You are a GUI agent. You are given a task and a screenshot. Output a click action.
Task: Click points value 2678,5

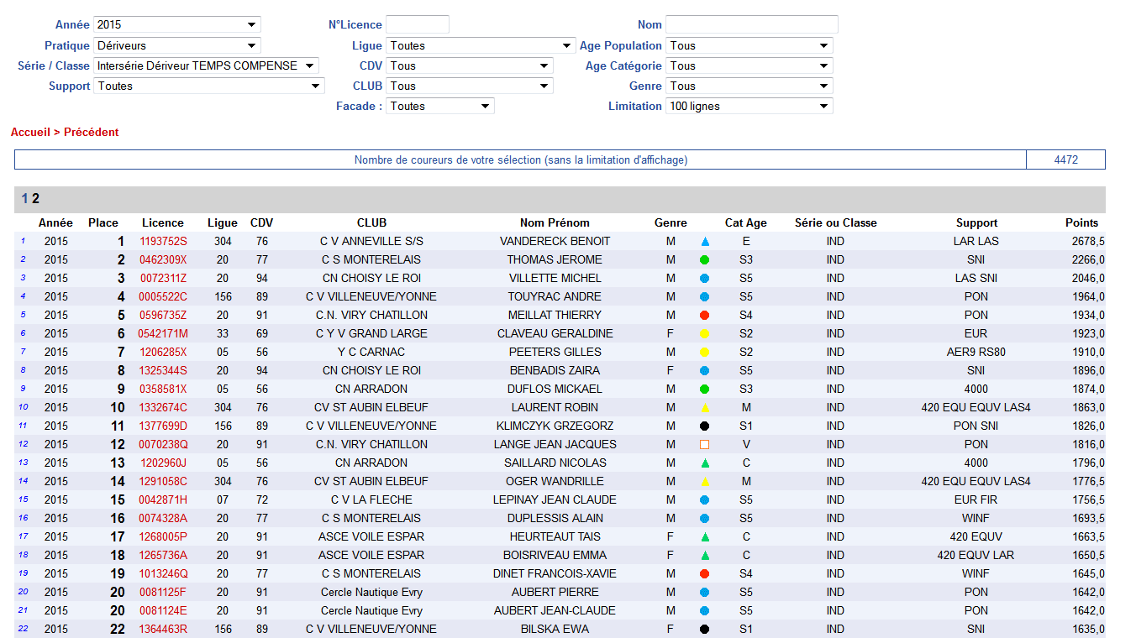[1088, 241]
